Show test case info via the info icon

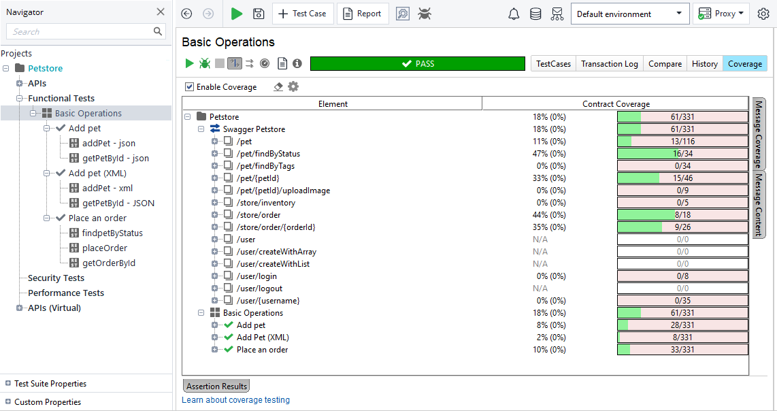[297, 63]
